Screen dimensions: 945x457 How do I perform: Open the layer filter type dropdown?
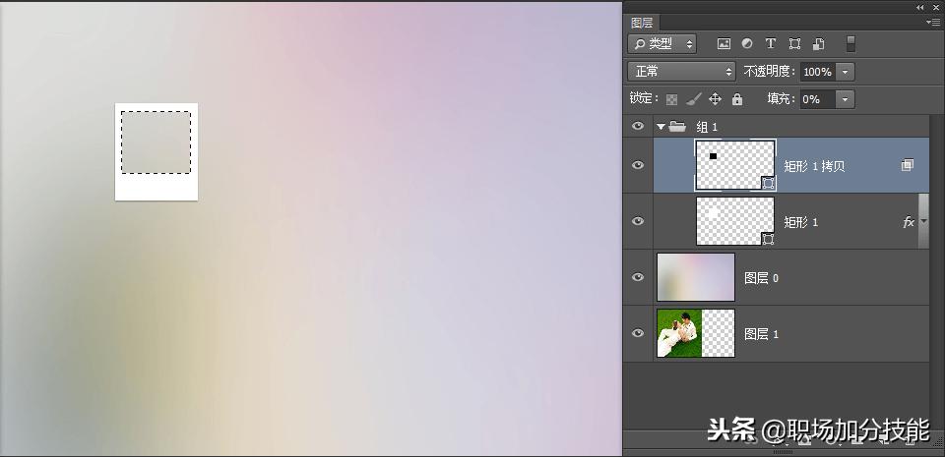[661, 44]
